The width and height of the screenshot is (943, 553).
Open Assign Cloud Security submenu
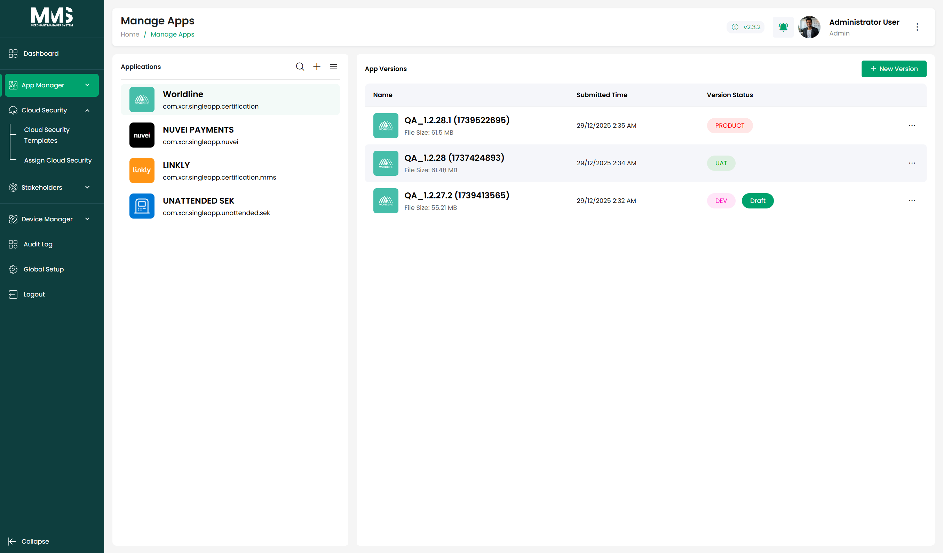[58, 160]
